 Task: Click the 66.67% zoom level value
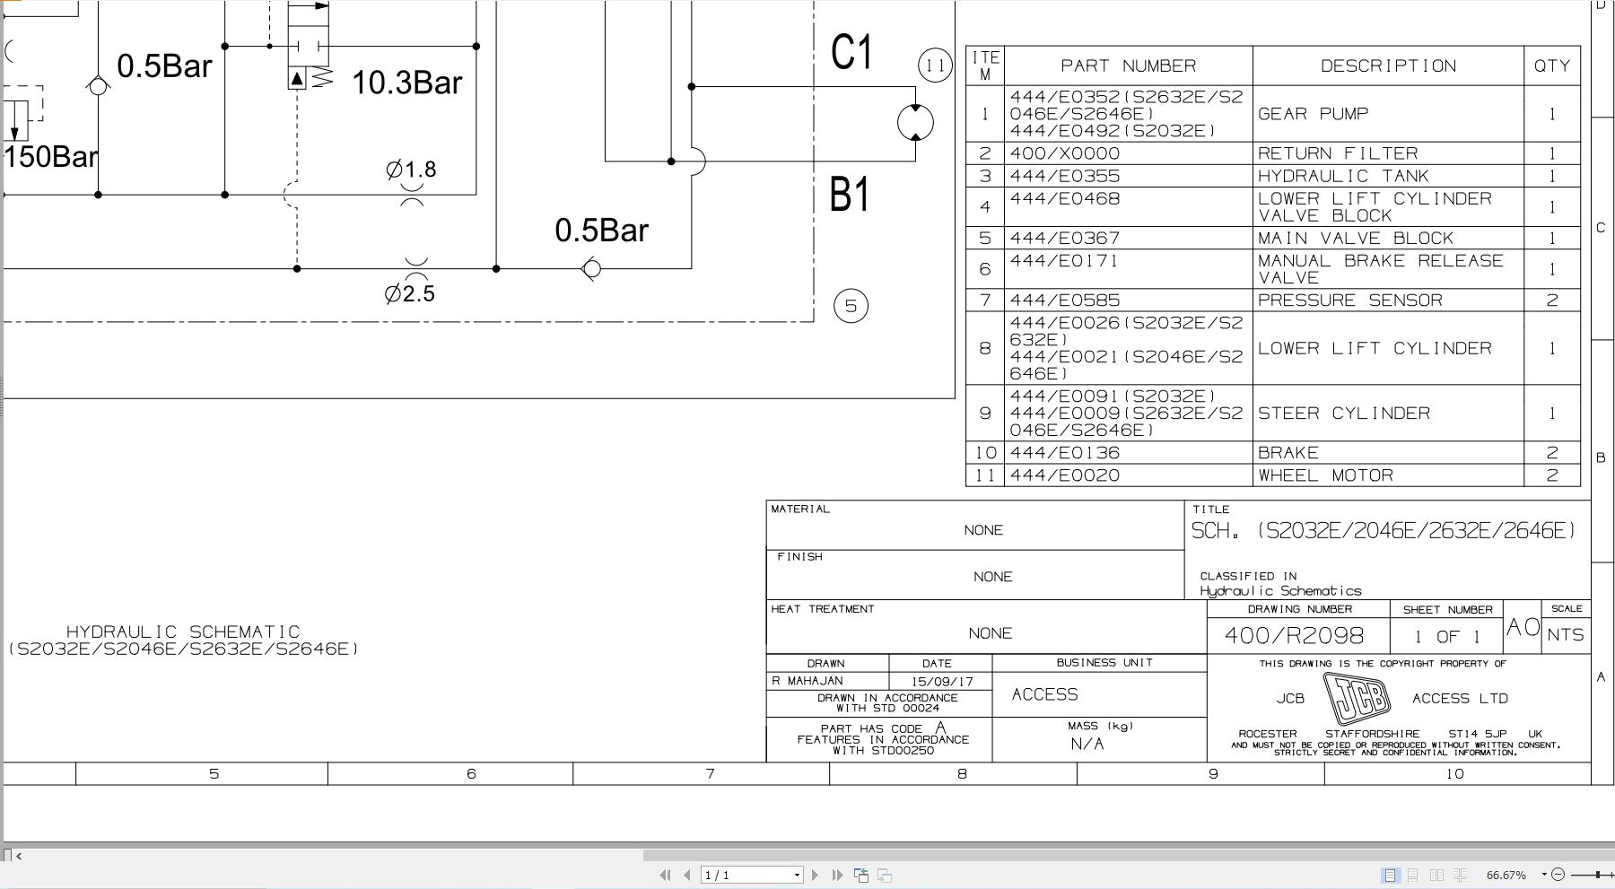click(1506, 875)
